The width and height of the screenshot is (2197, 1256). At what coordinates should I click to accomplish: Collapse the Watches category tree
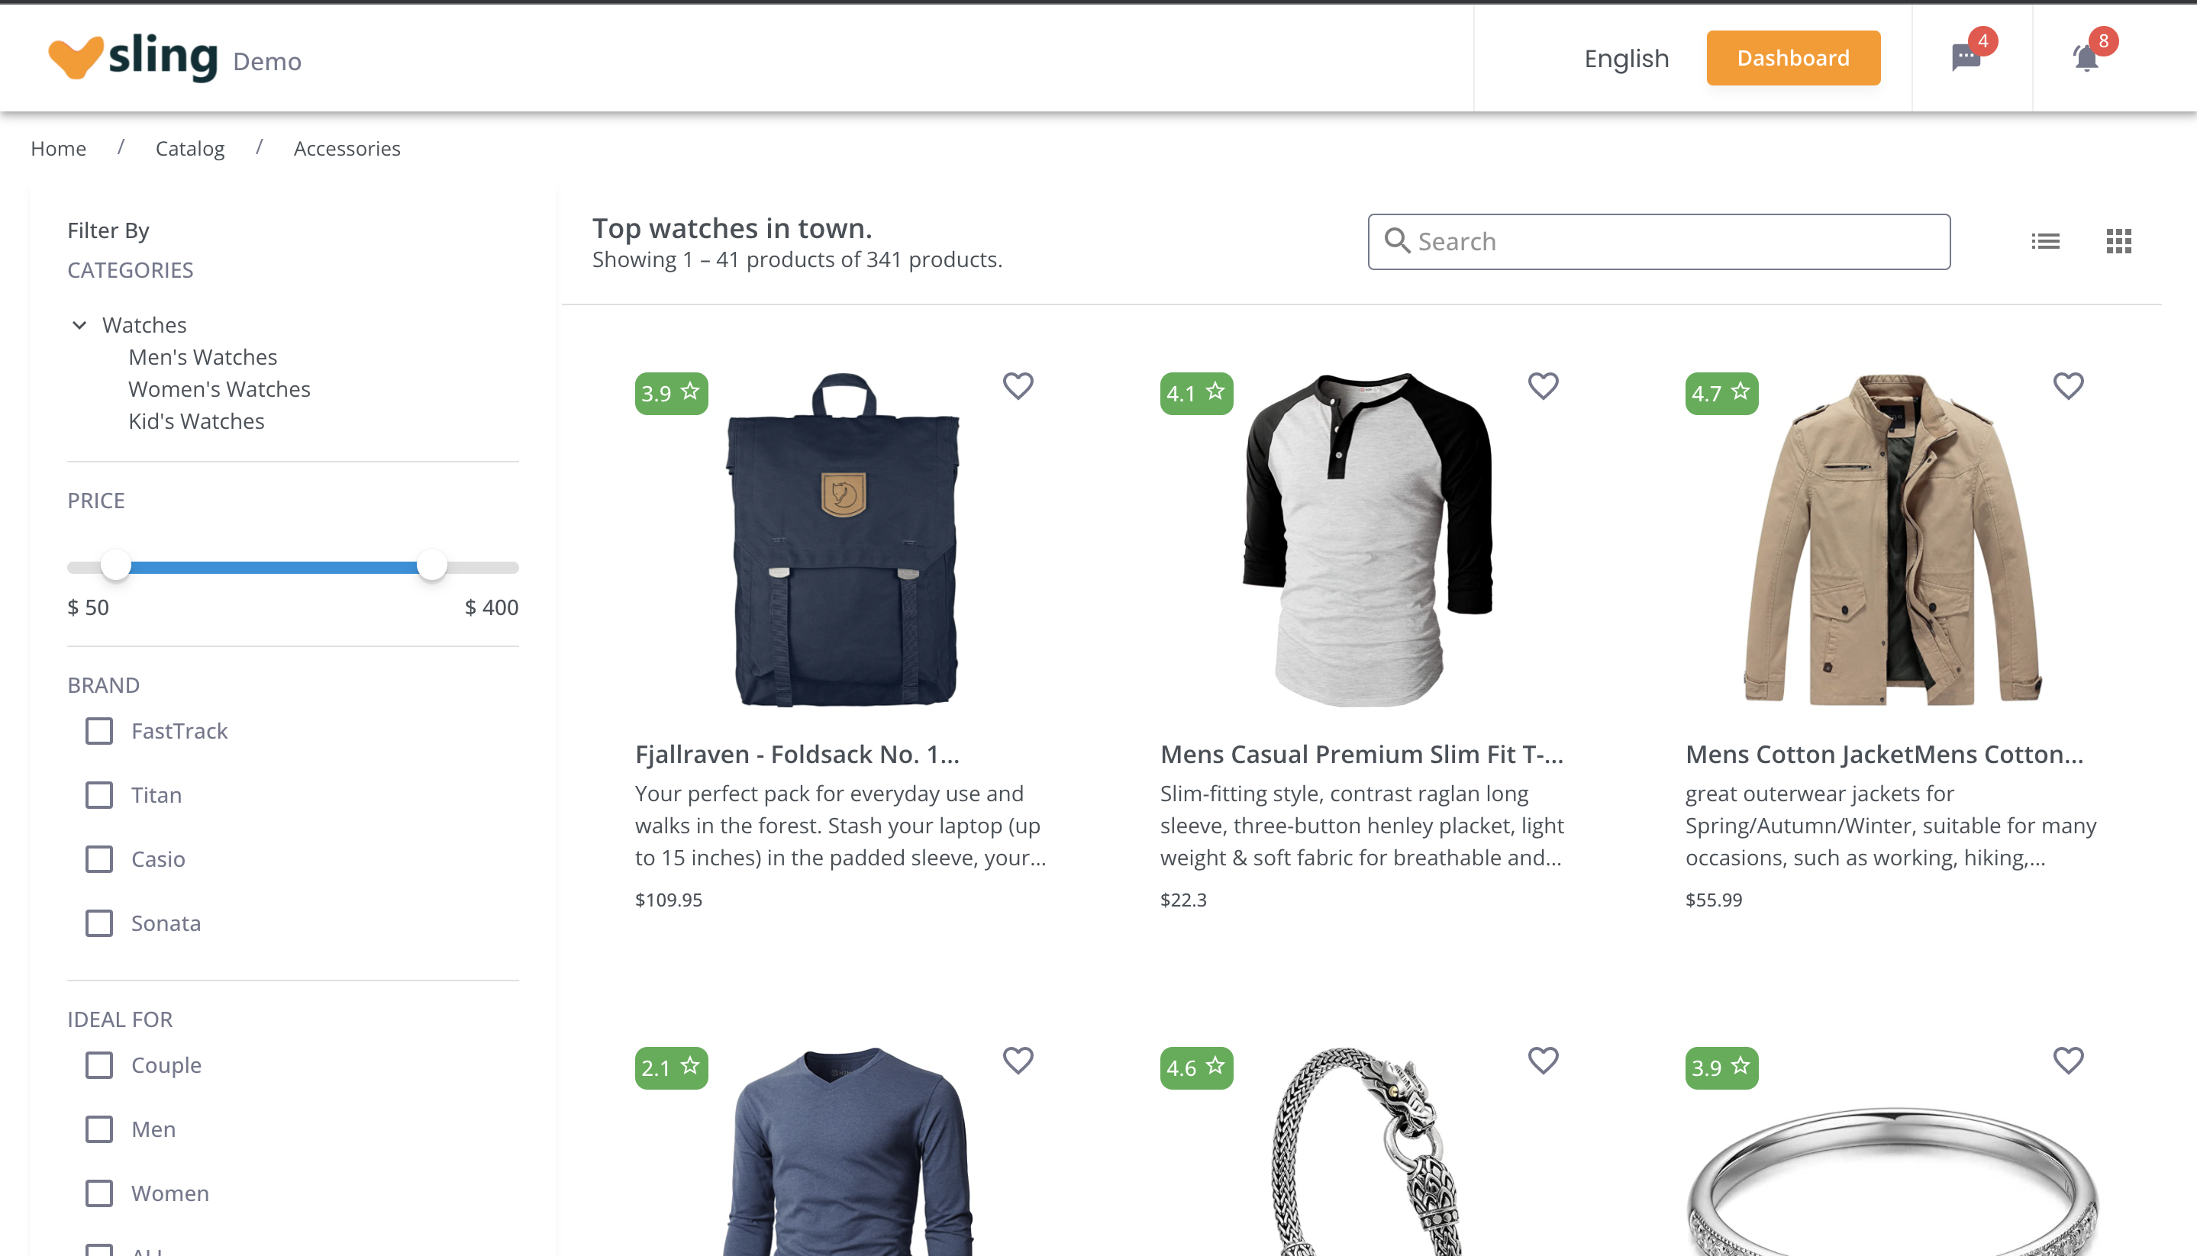click(x=79, y=325)
